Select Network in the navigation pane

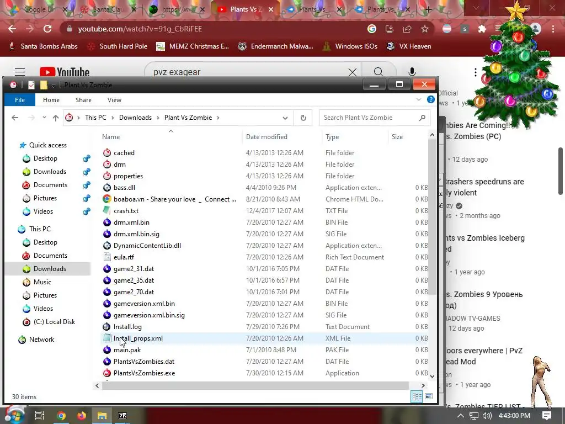tap(41, 340)
